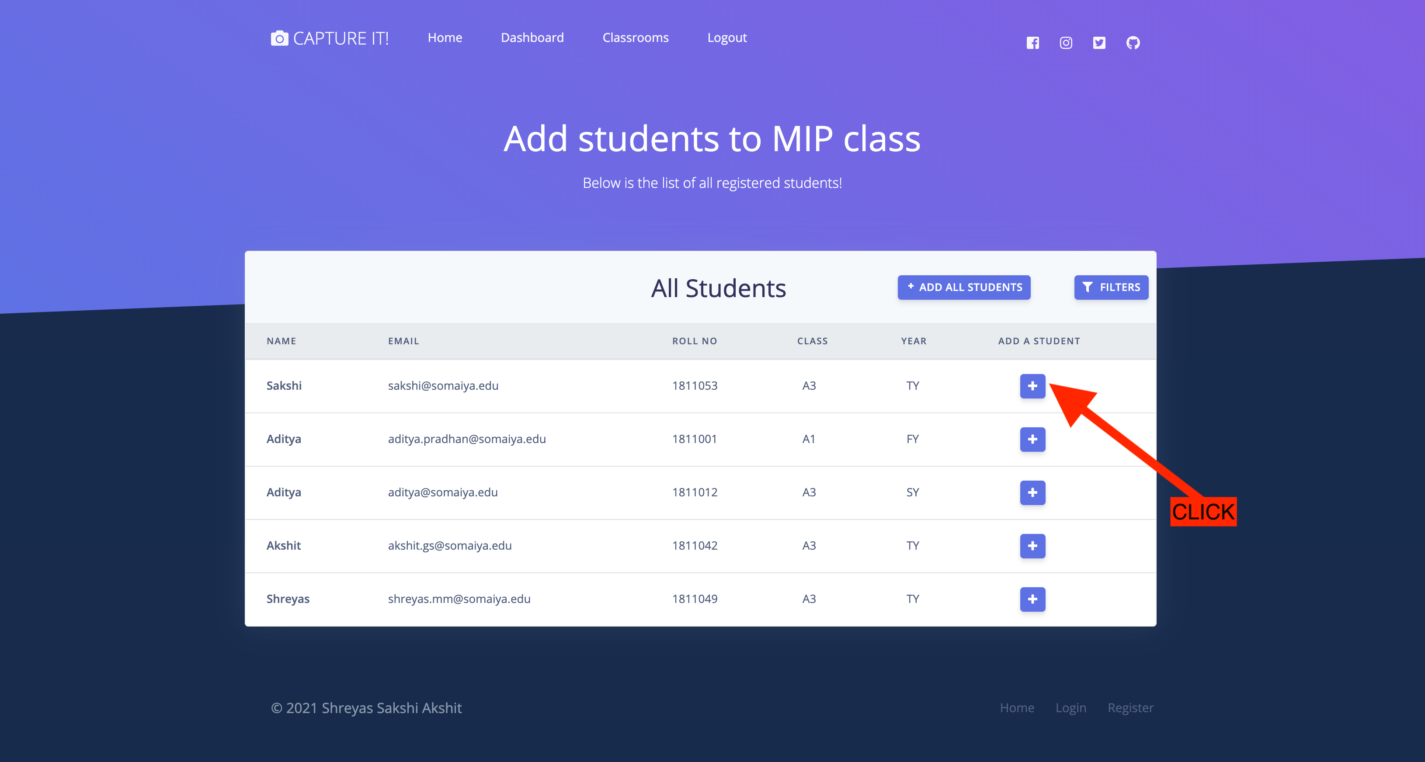Open Dashboard from the navbar
The height and width of the screenshot is (762, 1425).
(x=532, y=38)
